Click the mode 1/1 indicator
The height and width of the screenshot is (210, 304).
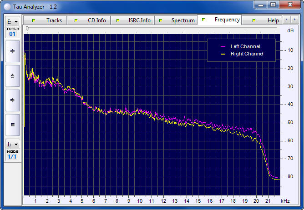coord(12,157)
